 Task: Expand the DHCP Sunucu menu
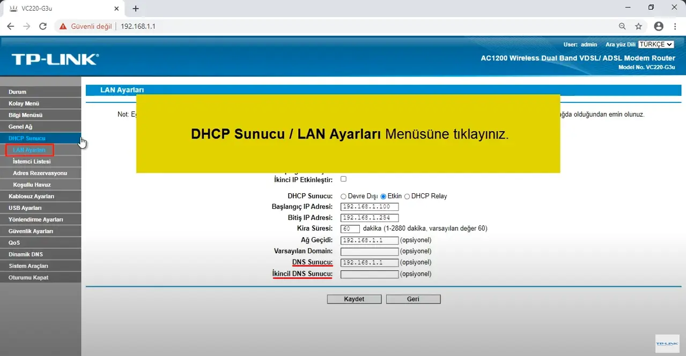pyautogui.click(x=41, y=138)
